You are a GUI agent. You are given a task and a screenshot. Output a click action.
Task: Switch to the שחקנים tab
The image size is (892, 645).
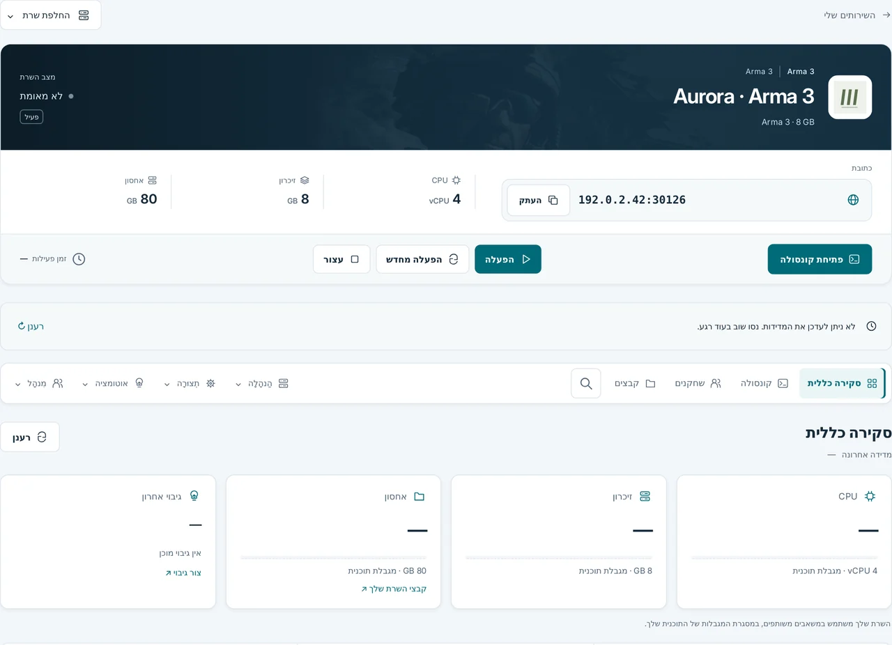(x=698, y=383)
